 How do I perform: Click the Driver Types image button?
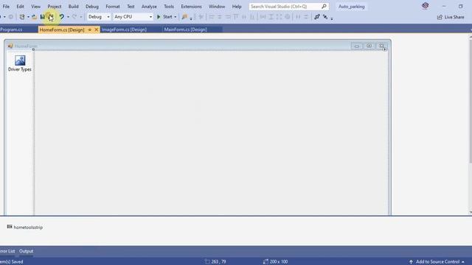20,63
